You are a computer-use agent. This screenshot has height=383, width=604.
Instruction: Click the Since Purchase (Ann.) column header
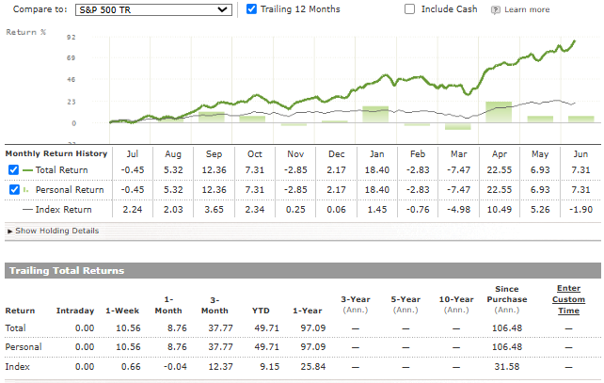click(x=507, y=299)
